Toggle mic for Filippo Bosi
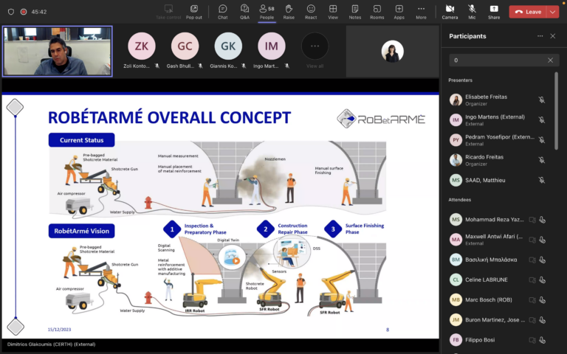This screenshot has height=354, width=567. coord(542,339)
